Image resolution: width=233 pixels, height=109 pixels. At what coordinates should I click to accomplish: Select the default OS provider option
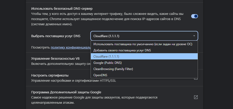pyautogui.click(x=143, y=44)
